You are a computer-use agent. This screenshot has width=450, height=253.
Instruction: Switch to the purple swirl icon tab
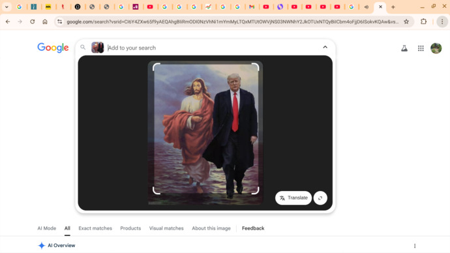tap(280, 7)
